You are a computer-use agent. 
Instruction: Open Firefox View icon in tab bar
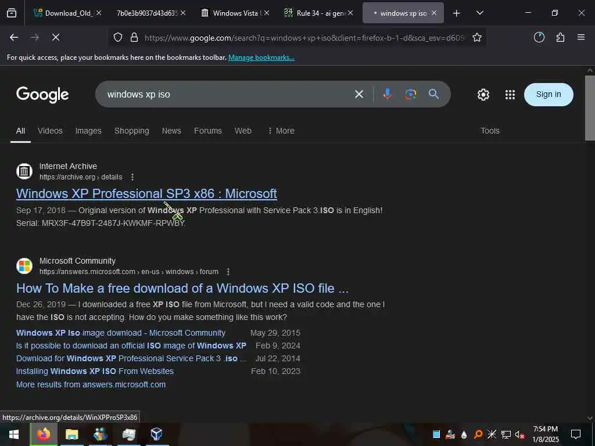coord(12,13)
